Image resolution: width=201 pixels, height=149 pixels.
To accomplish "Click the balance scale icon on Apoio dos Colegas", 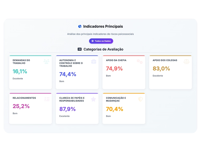I will pos(186,61).
